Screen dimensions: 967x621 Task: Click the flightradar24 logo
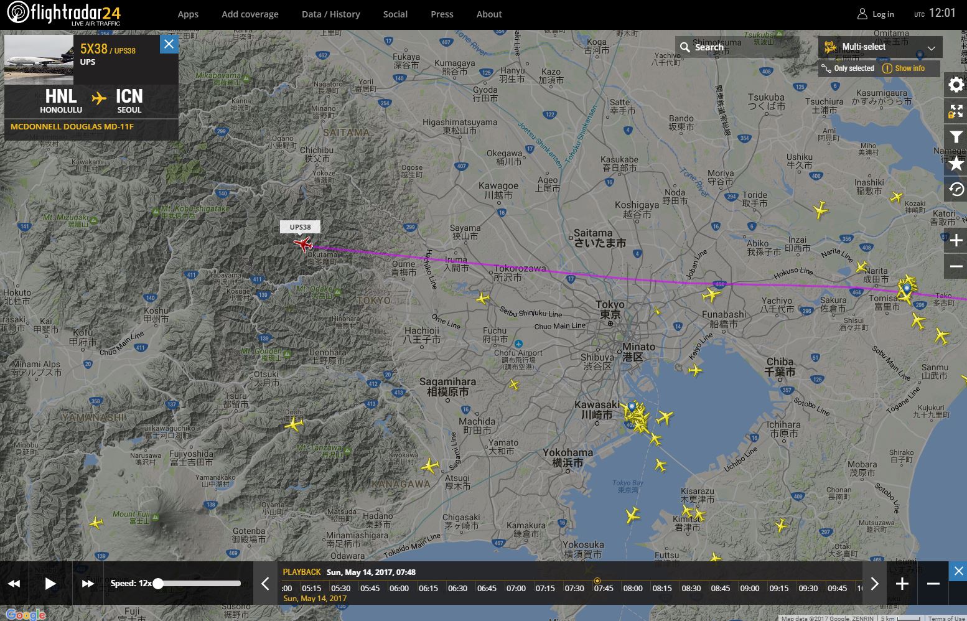[x=64, y=14]
